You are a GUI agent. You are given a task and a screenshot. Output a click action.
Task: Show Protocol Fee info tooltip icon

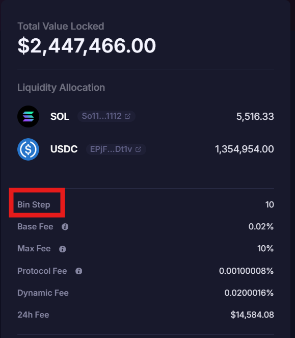point(78,271)
